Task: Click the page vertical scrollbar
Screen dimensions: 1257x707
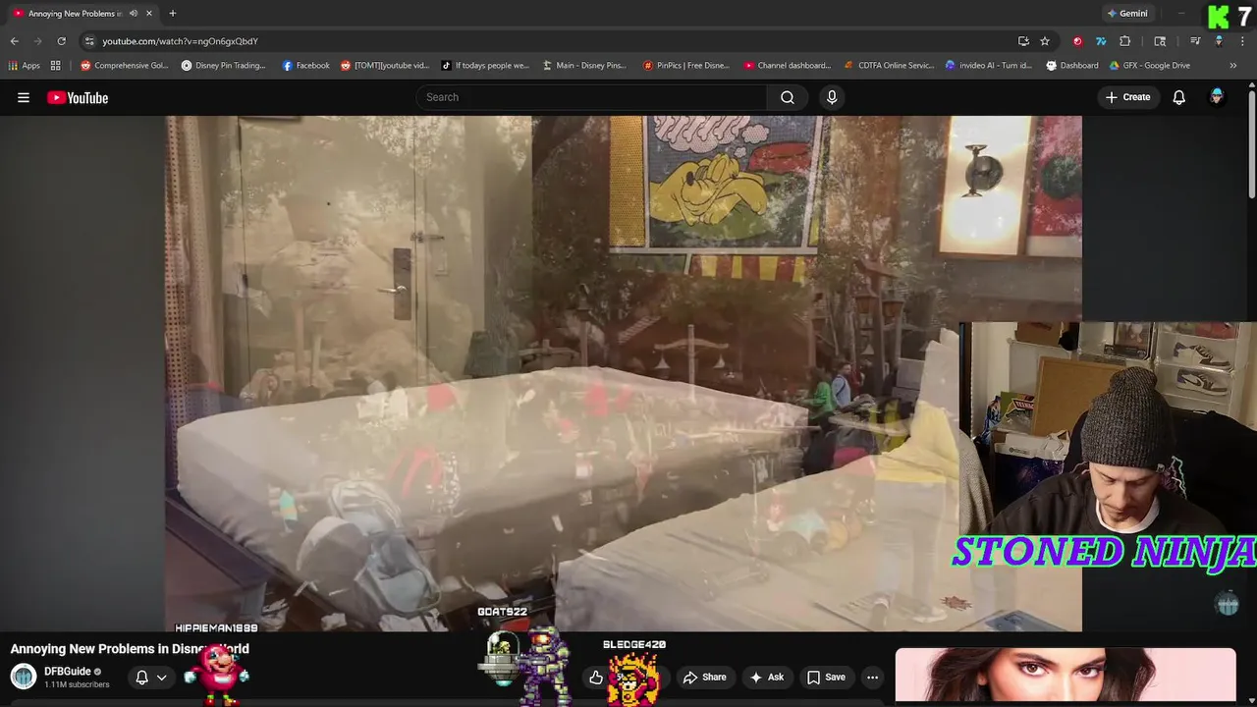Action: (x=1251, y=142)
